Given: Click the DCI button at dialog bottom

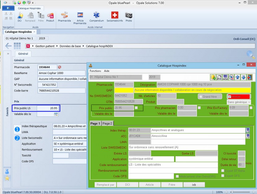Looking at the screenshot, I should pos(127,185).
